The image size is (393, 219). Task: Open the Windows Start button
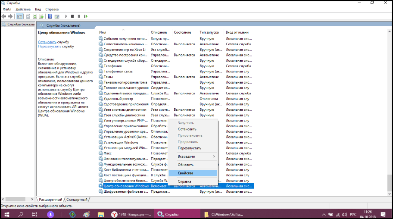pos(7,214)
